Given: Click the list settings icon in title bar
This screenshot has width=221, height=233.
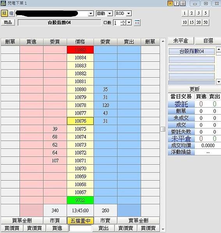Looking at the screenshot, I should (183, 3).
